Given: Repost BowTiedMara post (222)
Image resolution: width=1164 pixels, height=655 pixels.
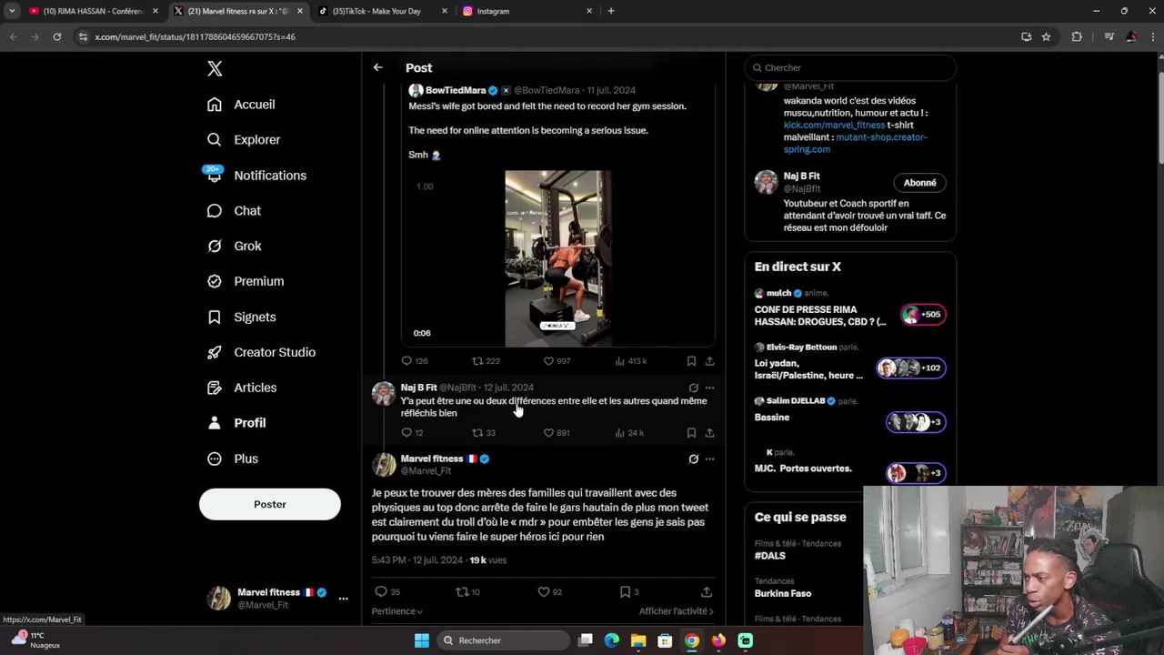Looking at the screenshot, I should 477,361.
